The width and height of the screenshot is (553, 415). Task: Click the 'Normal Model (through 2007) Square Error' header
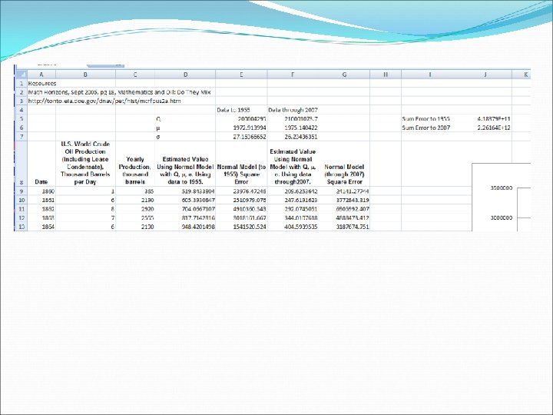tap(344, 174)
